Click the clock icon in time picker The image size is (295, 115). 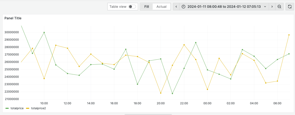click(x=184, y=7)
